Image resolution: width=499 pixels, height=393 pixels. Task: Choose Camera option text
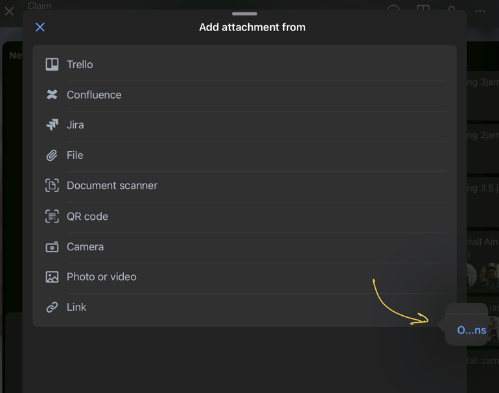[85, 247]
